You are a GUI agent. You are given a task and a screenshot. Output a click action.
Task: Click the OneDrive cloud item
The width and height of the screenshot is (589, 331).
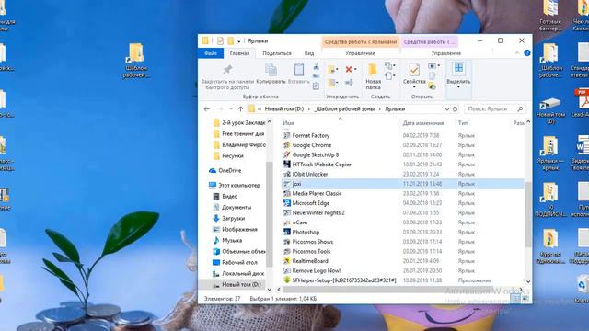(225, 170)
